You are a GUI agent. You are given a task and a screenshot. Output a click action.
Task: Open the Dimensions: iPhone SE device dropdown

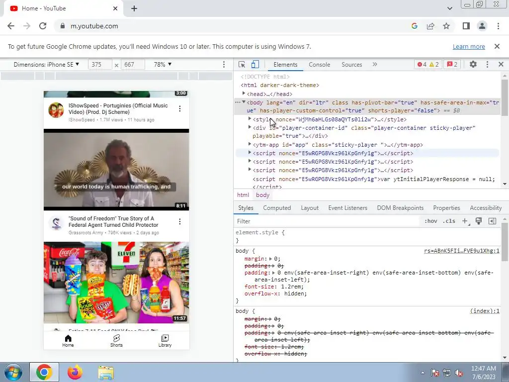[46, 64]
